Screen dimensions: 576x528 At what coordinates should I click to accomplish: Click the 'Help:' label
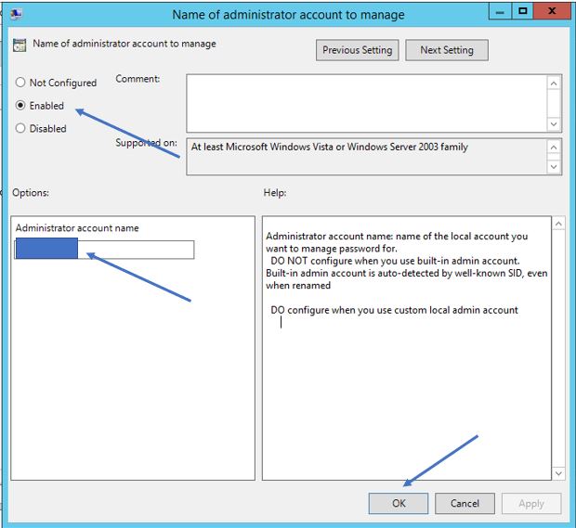point(275,193)
